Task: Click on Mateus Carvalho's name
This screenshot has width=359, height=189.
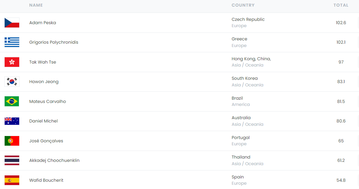Action: coord(48,102)
